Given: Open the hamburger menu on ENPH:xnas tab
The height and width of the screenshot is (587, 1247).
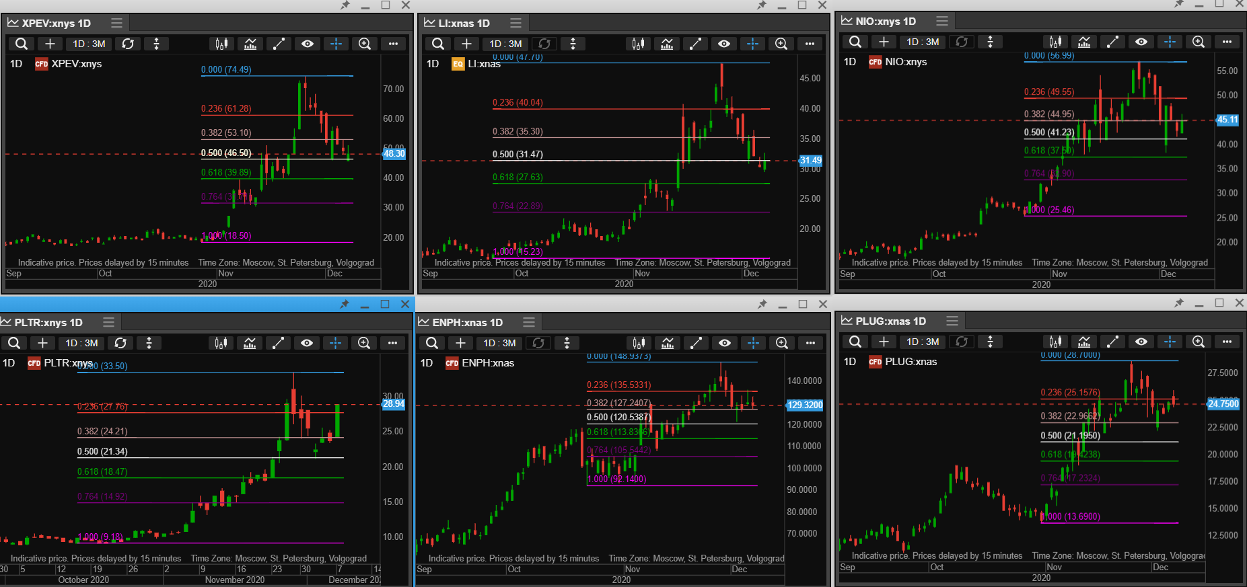Looking at the screenshot, I should pyautogui.click(x=529, y=322).
